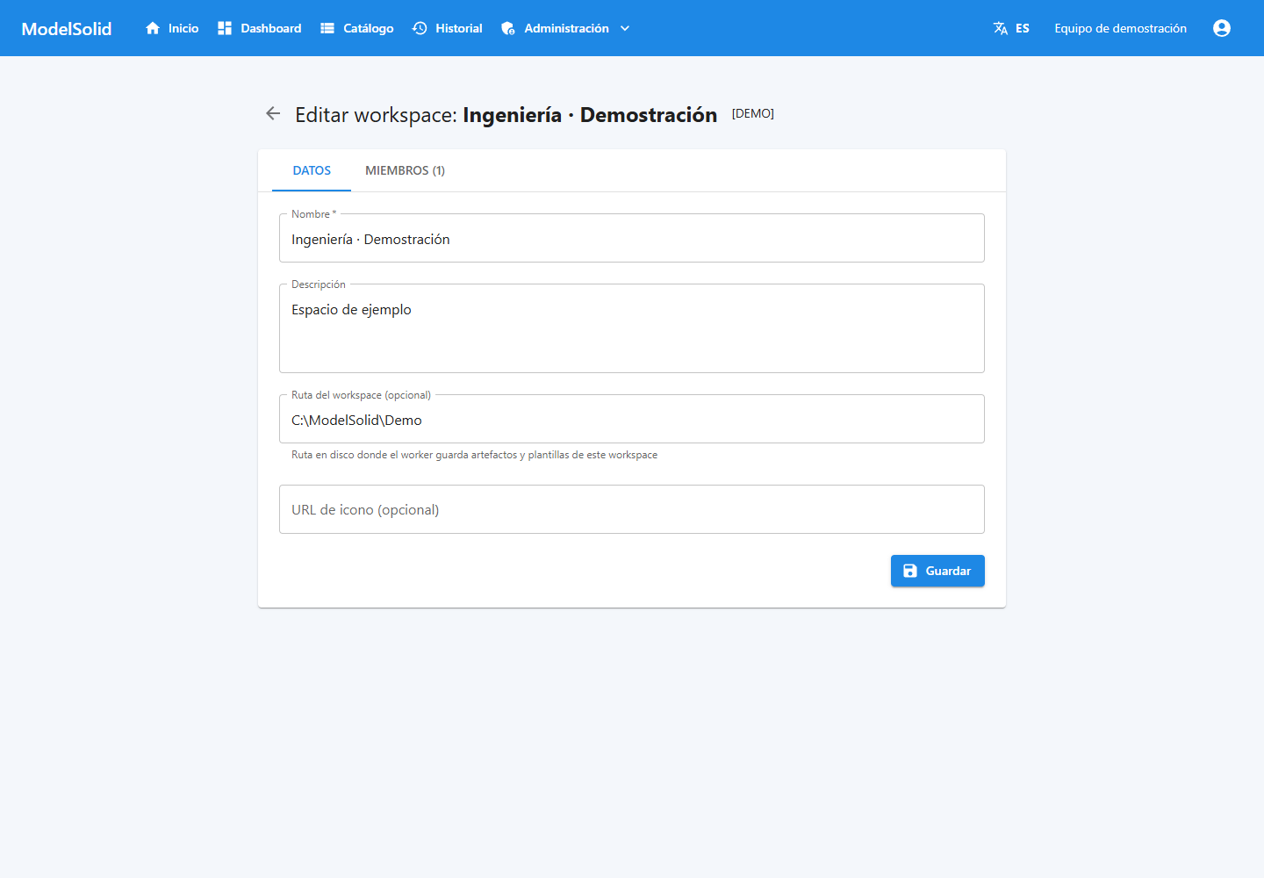Select the DATOS tab
This screenshot has width=1264, height=878.
312,170
